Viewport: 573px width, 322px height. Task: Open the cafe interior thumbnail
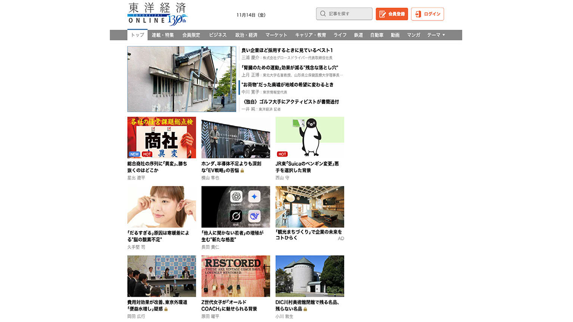click(x=310, y=207)
